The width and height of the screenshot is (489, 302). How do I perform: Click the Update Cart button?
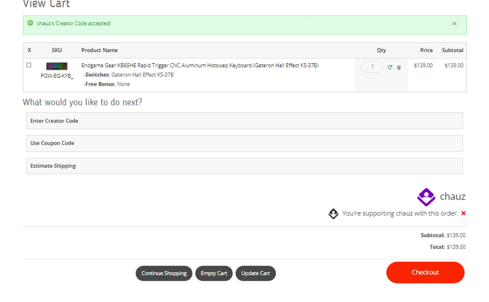tap(256, 273)
